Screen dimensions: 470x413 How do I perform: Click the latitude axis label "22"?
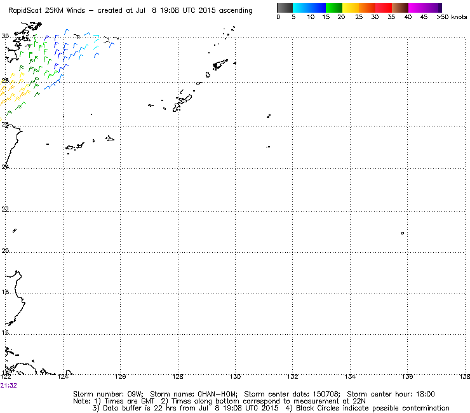[x=5, y=209]
